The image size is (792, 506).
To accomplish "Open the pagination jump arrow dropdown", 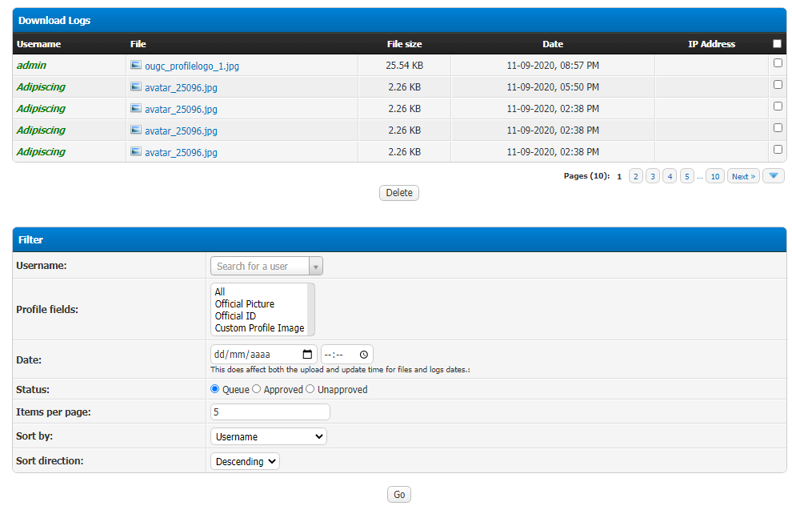I will [x=773, y=176].
